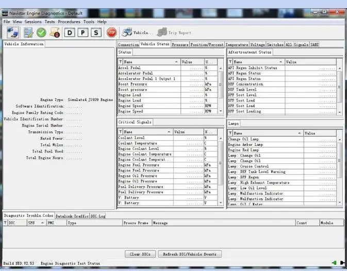The width and height of the screenshot is (347, 271).
Task: Open the Vehicle report printer icon
Action: point(127,32)
